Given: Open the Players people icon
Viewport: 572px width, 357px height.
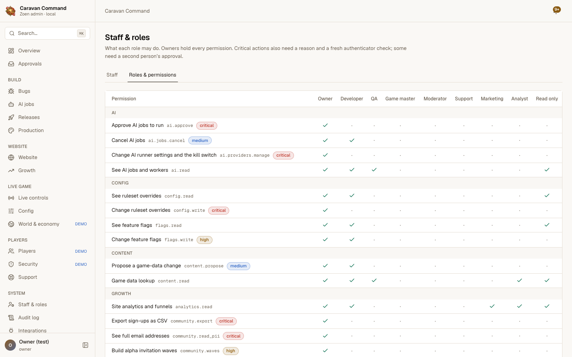Looking at the screenshot, I should (x=11, y=251).
